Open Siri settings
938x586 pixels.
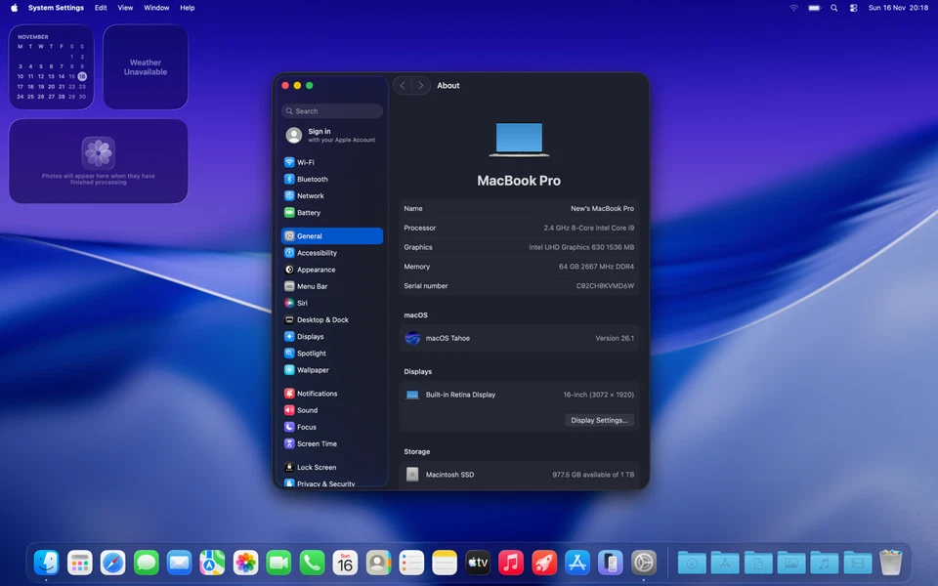(x=302, y=303)
